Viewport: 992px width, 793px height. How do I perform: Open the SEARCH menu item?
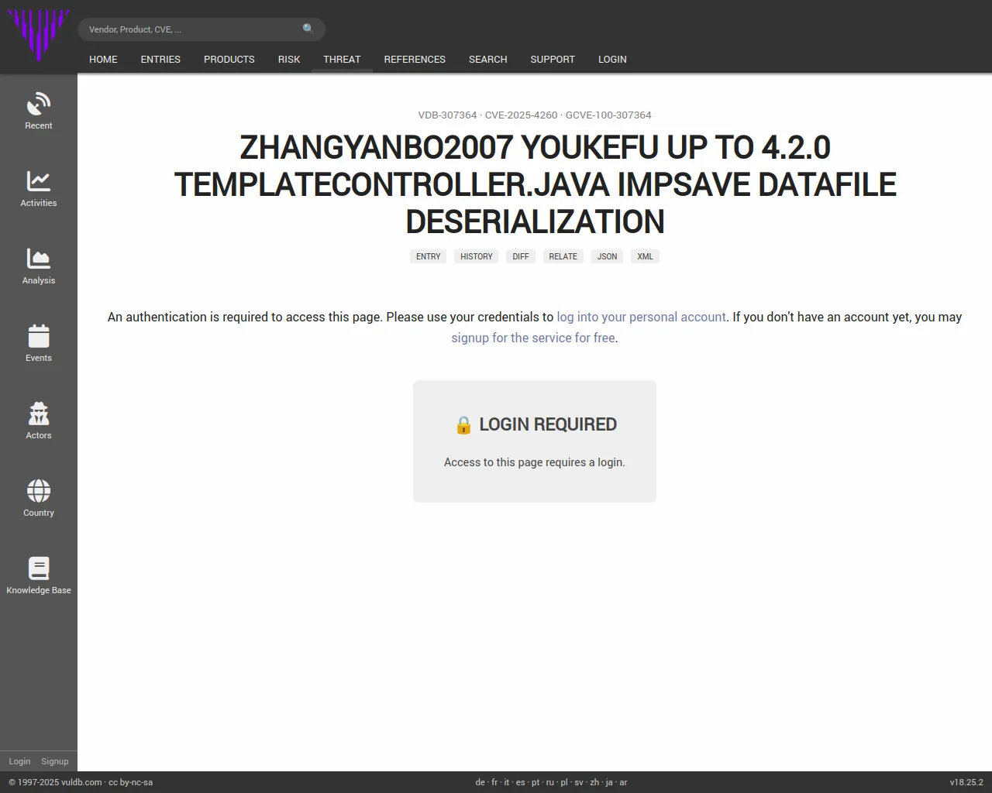tap(487, 59)
